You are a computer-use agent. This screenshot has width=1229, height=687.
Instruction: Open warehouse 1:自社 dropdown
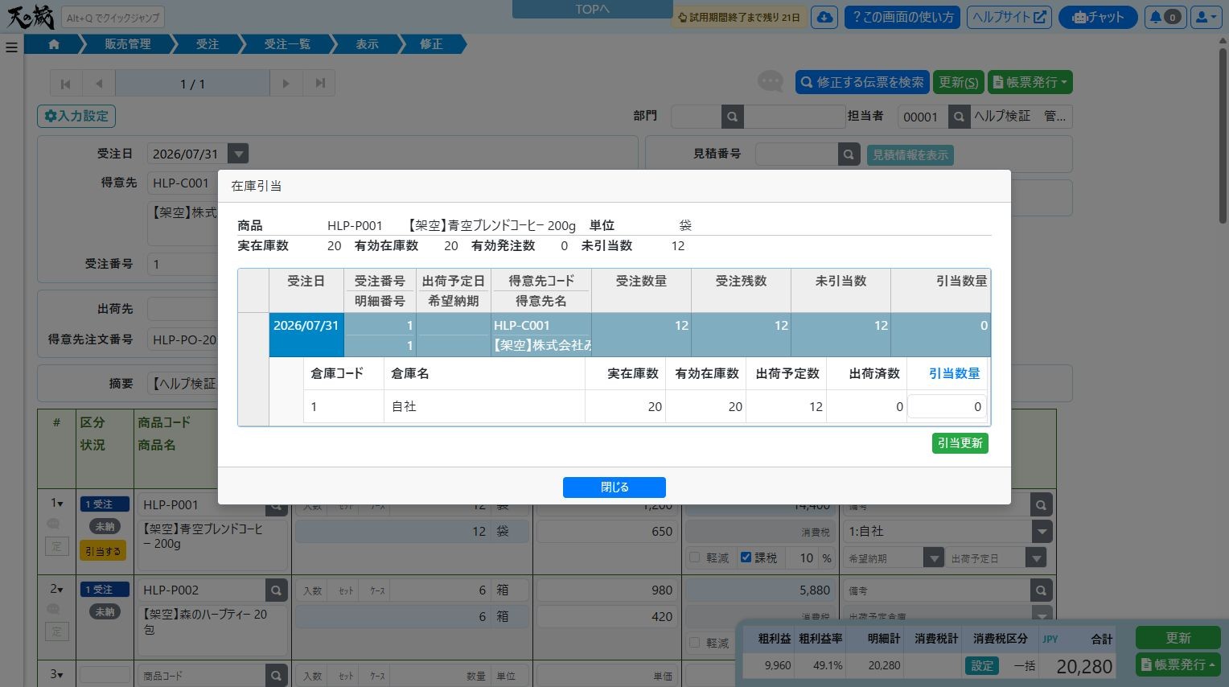click(1042, 531)
